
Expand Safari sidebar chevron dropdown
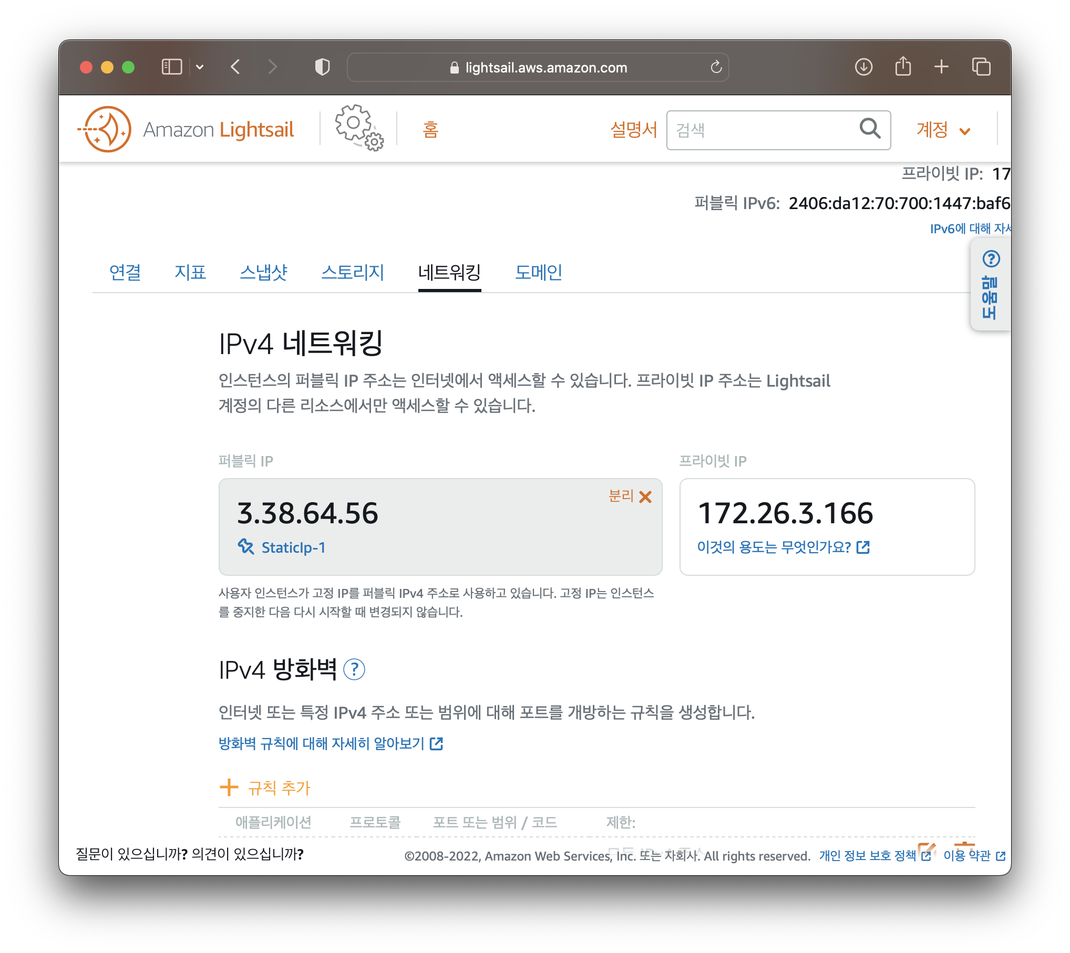click(200, 67)
